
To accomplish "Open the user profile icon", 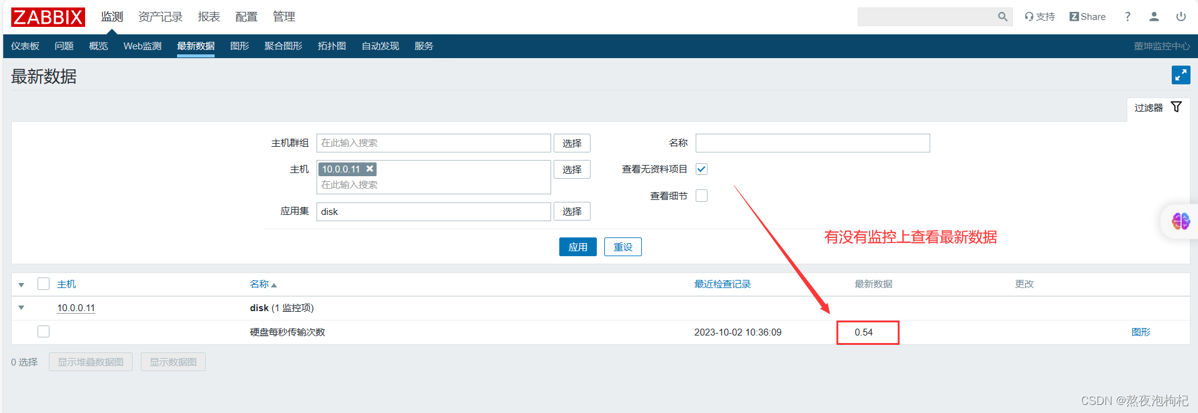I will pos(1154,17).
